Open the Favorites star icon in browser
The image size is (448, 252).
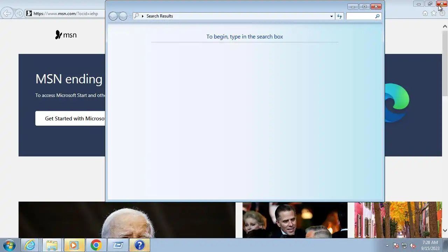click(x=434, y=13)
